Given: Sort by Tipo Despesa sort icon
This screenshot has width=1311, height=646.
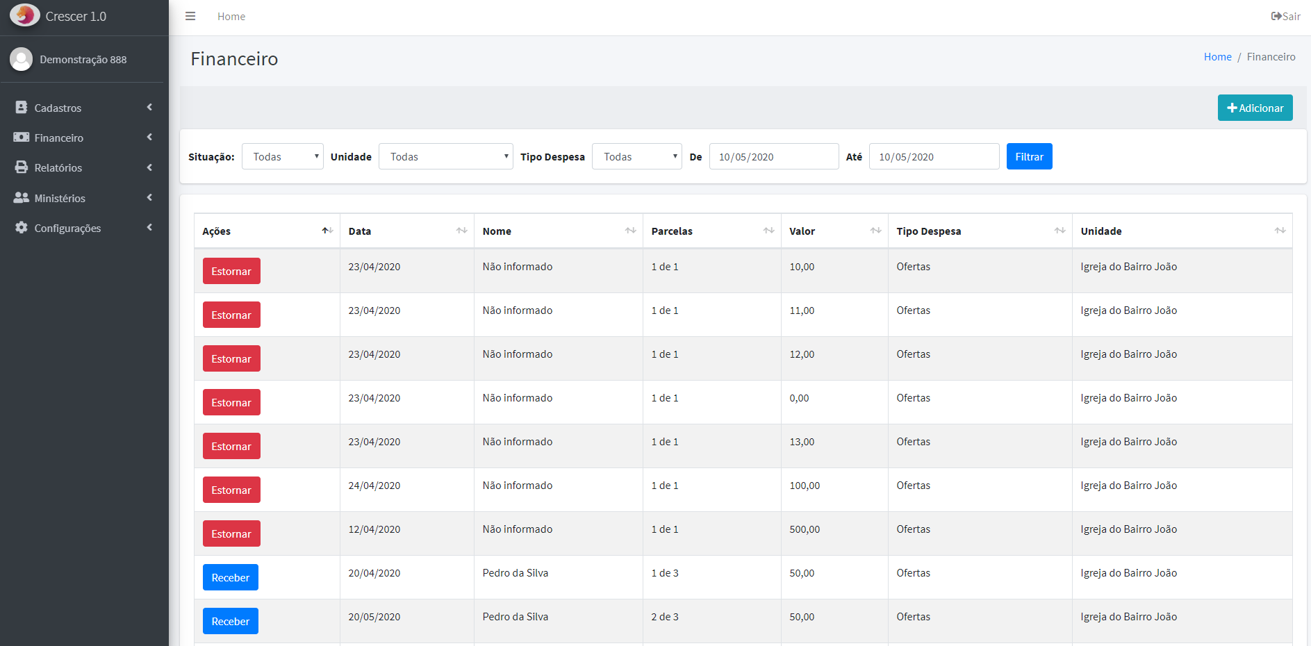Looking at the screenshot, I should click(x=1059, y=231).
